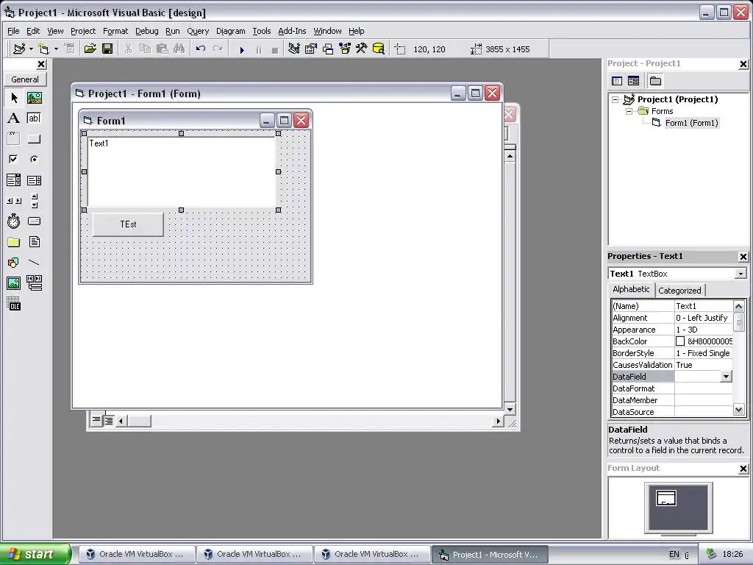This screenshot has width=753, height=565.
Task: Select the CommandButton tool in toolbox
Action: pyautogui.click(x=34, y=139)
